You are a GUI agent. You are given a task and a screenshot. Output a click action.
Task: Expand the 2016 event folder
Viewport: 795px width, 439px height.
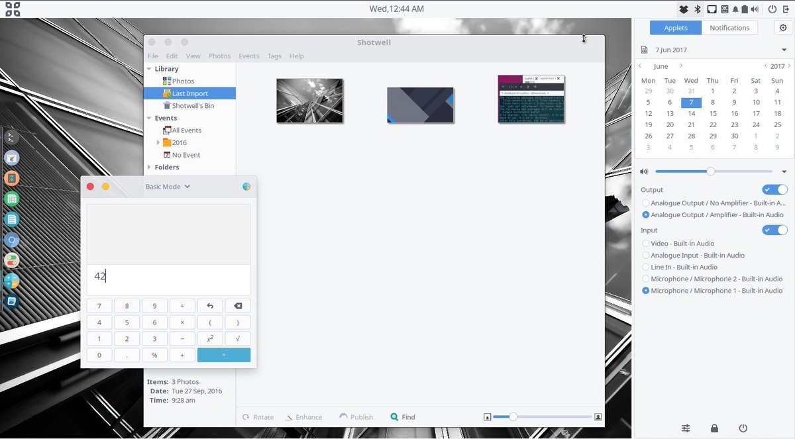(x=158, y=143)
